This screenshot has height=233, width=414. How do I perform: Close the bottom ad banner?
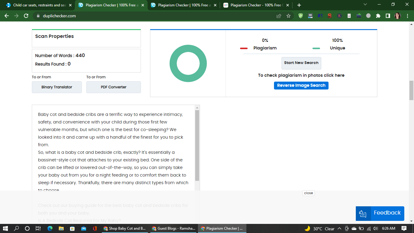point(309,193)
